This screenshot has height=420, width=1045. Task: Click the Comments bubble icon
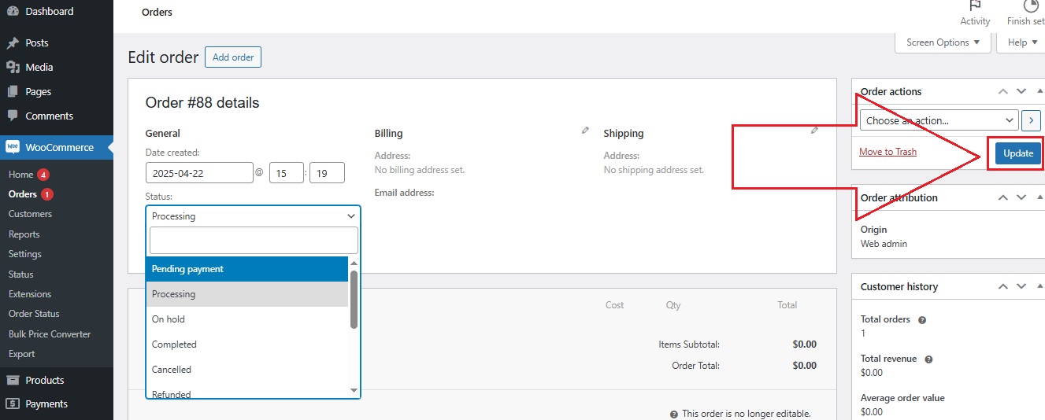pyautogui.click(x=13, y=116)
